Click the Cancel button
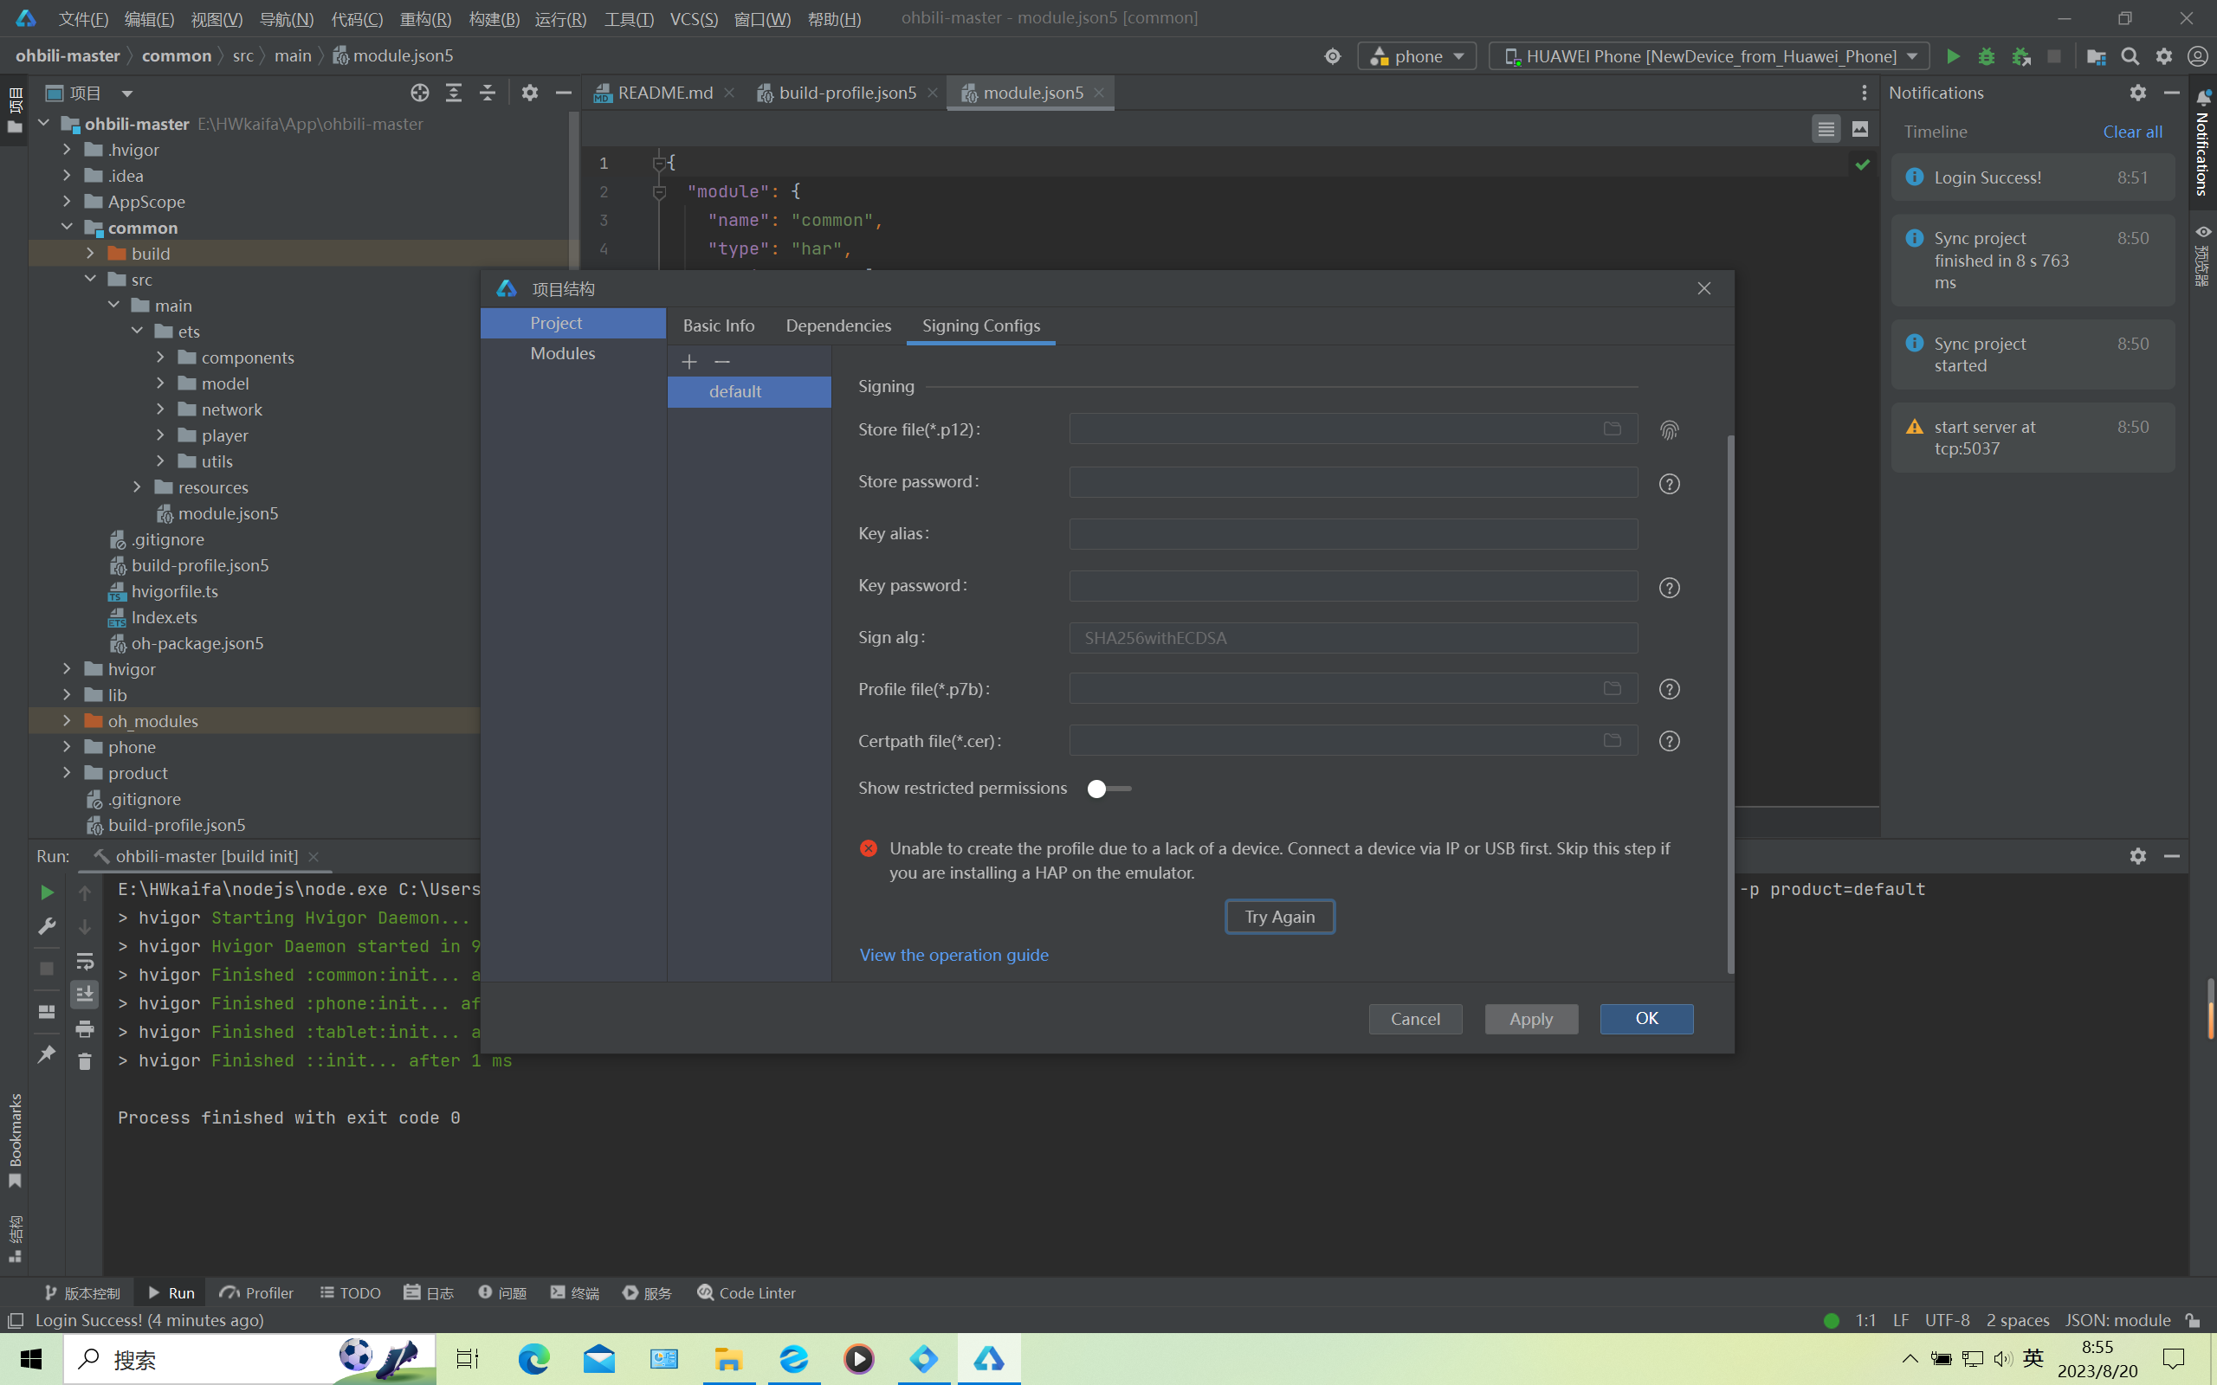 pyautogui.click(x=1414, y=1019)
